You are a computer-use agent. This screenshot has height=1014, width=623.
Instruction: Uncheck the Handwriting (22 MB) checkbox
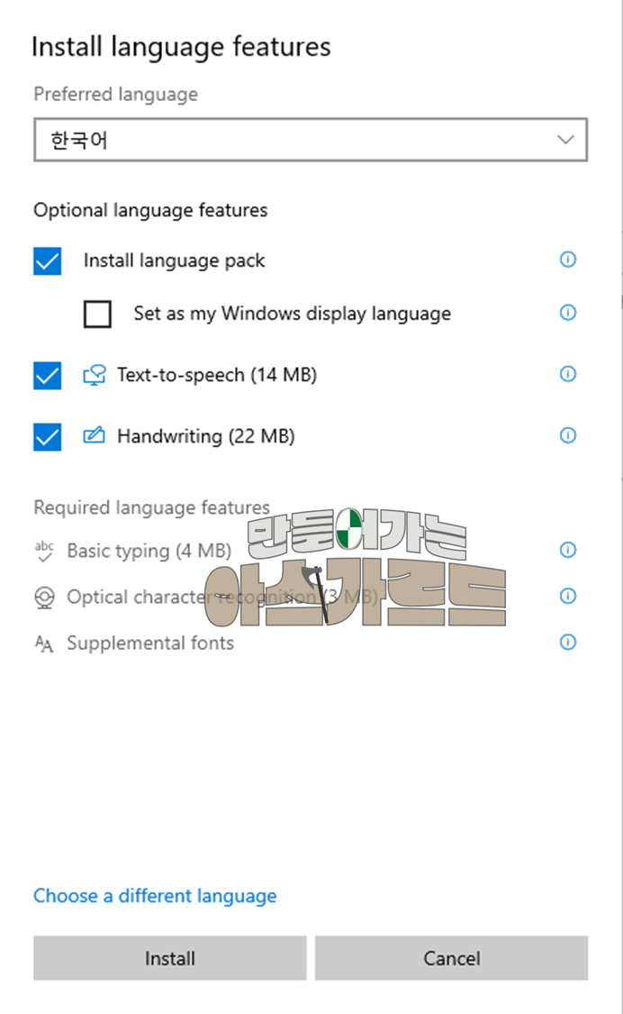click(x=47, y=436)
